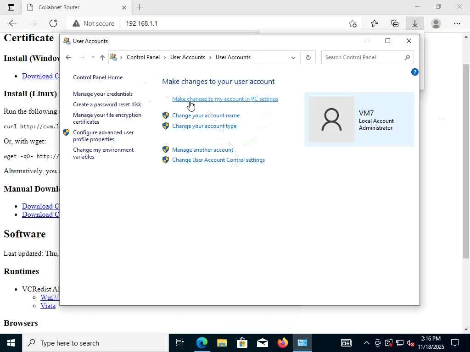Image resolution: width=470 pixels, height=352 pixels.
Task: Open Edge tab actions menu icon
Action: (11, 7)
